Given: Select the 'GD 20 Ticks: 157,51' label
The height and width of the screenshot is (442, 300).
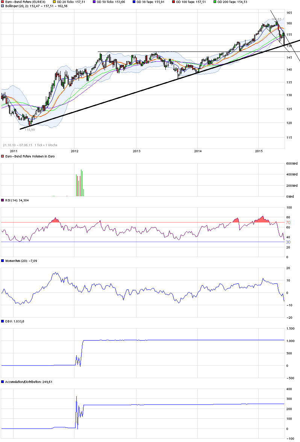Looking at the screenshot, I should pyautogui.click(x=71, y=2).
